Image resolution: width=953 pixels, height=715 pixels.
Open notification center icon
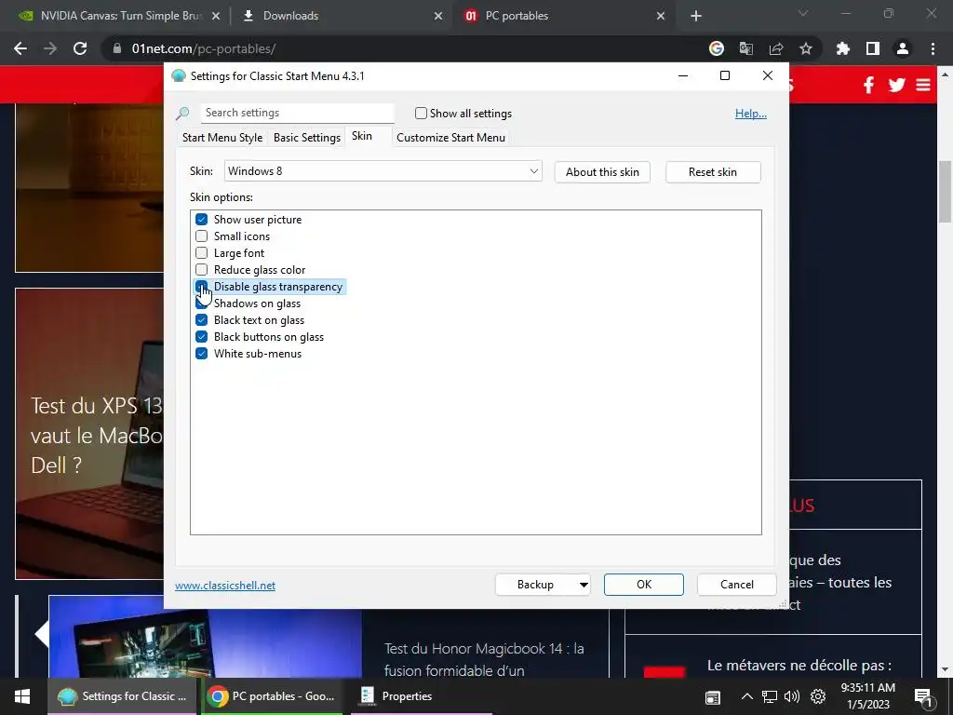[x=923, y=697]
